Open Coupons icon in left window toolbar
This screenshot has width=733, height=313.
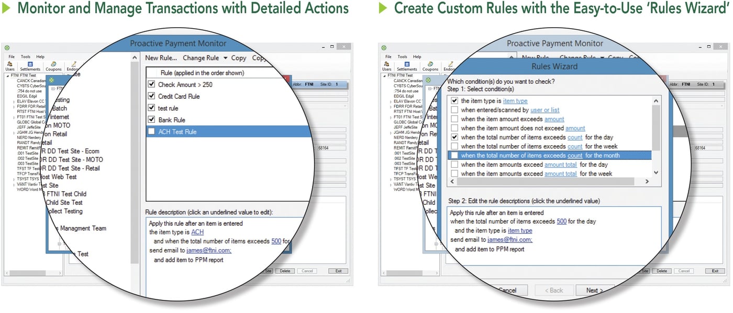click(53, 66)
